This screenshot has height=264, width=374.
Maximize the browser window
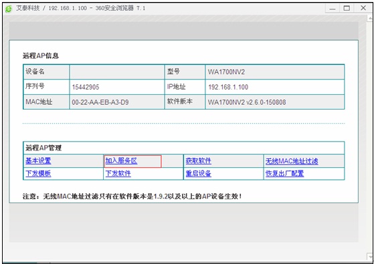[x=347, y=9]
